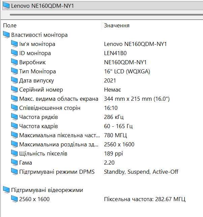Select the Standby, Suspend, Active-Off value
Screen dimensions: 203x217
(141, 172)
